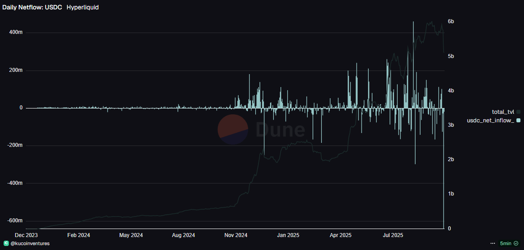The height and width of the screenshot is (250, 524).
Task: Click the dark total_tvl color swatch
Action: (518, 112)
